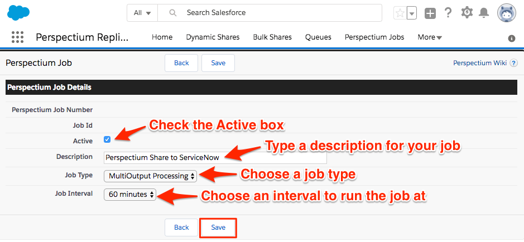
Task: Open the user profile avatar
Action: [507, 13]
